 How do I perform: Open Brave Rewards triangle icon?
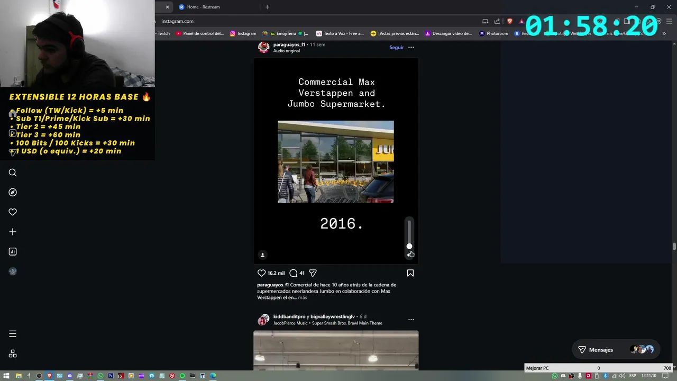point(522,21)
